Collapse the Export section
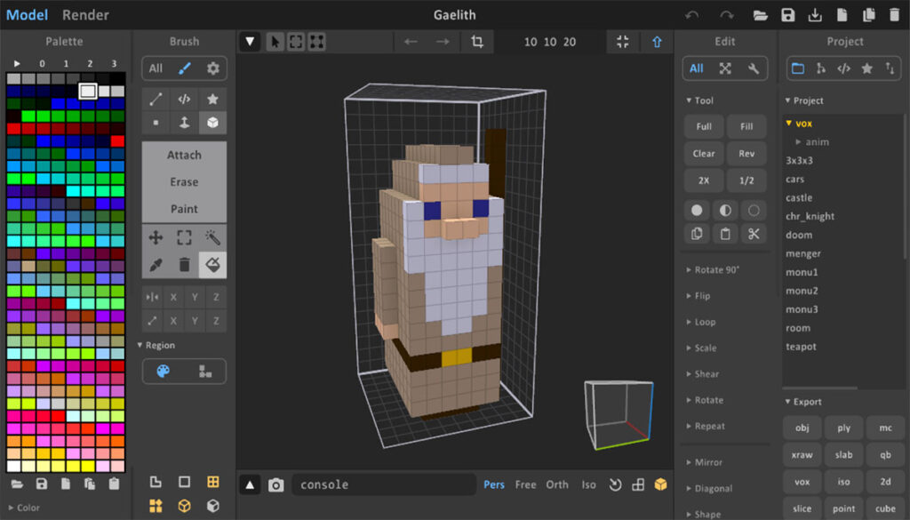 tap(803, 402)
